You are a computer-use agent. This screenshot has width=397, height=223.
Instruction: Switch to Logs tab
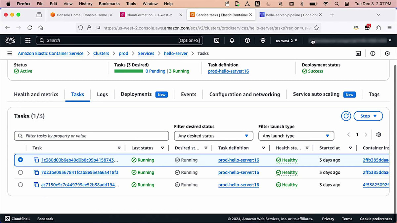pyautogui.click(x=102, y=94)
